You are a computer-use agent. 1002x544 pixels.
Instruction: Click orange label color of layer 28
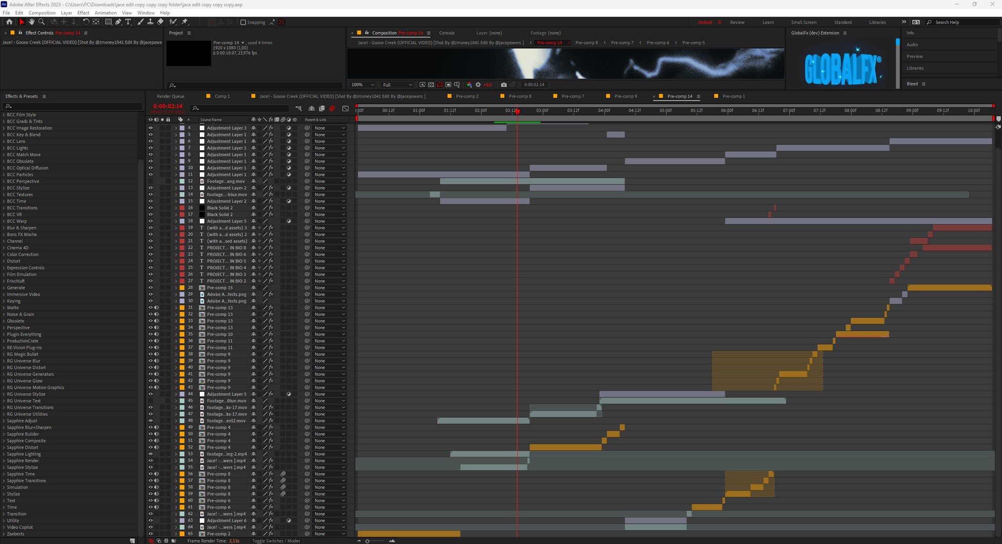point(182,288)
